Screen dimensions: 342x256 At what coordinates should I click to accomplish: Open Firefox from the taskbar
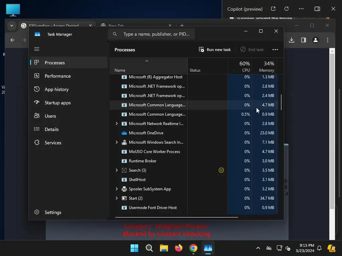179,248
